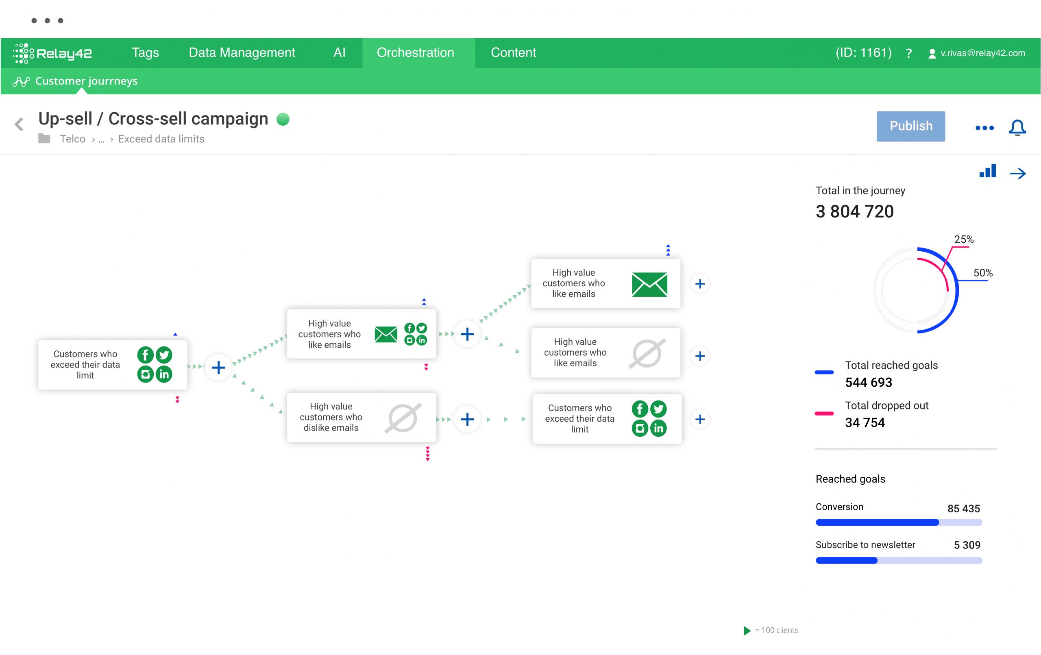Click the account ID 1161 label
The width and height of the screenshot is (1041, 655).
[863, 53]
